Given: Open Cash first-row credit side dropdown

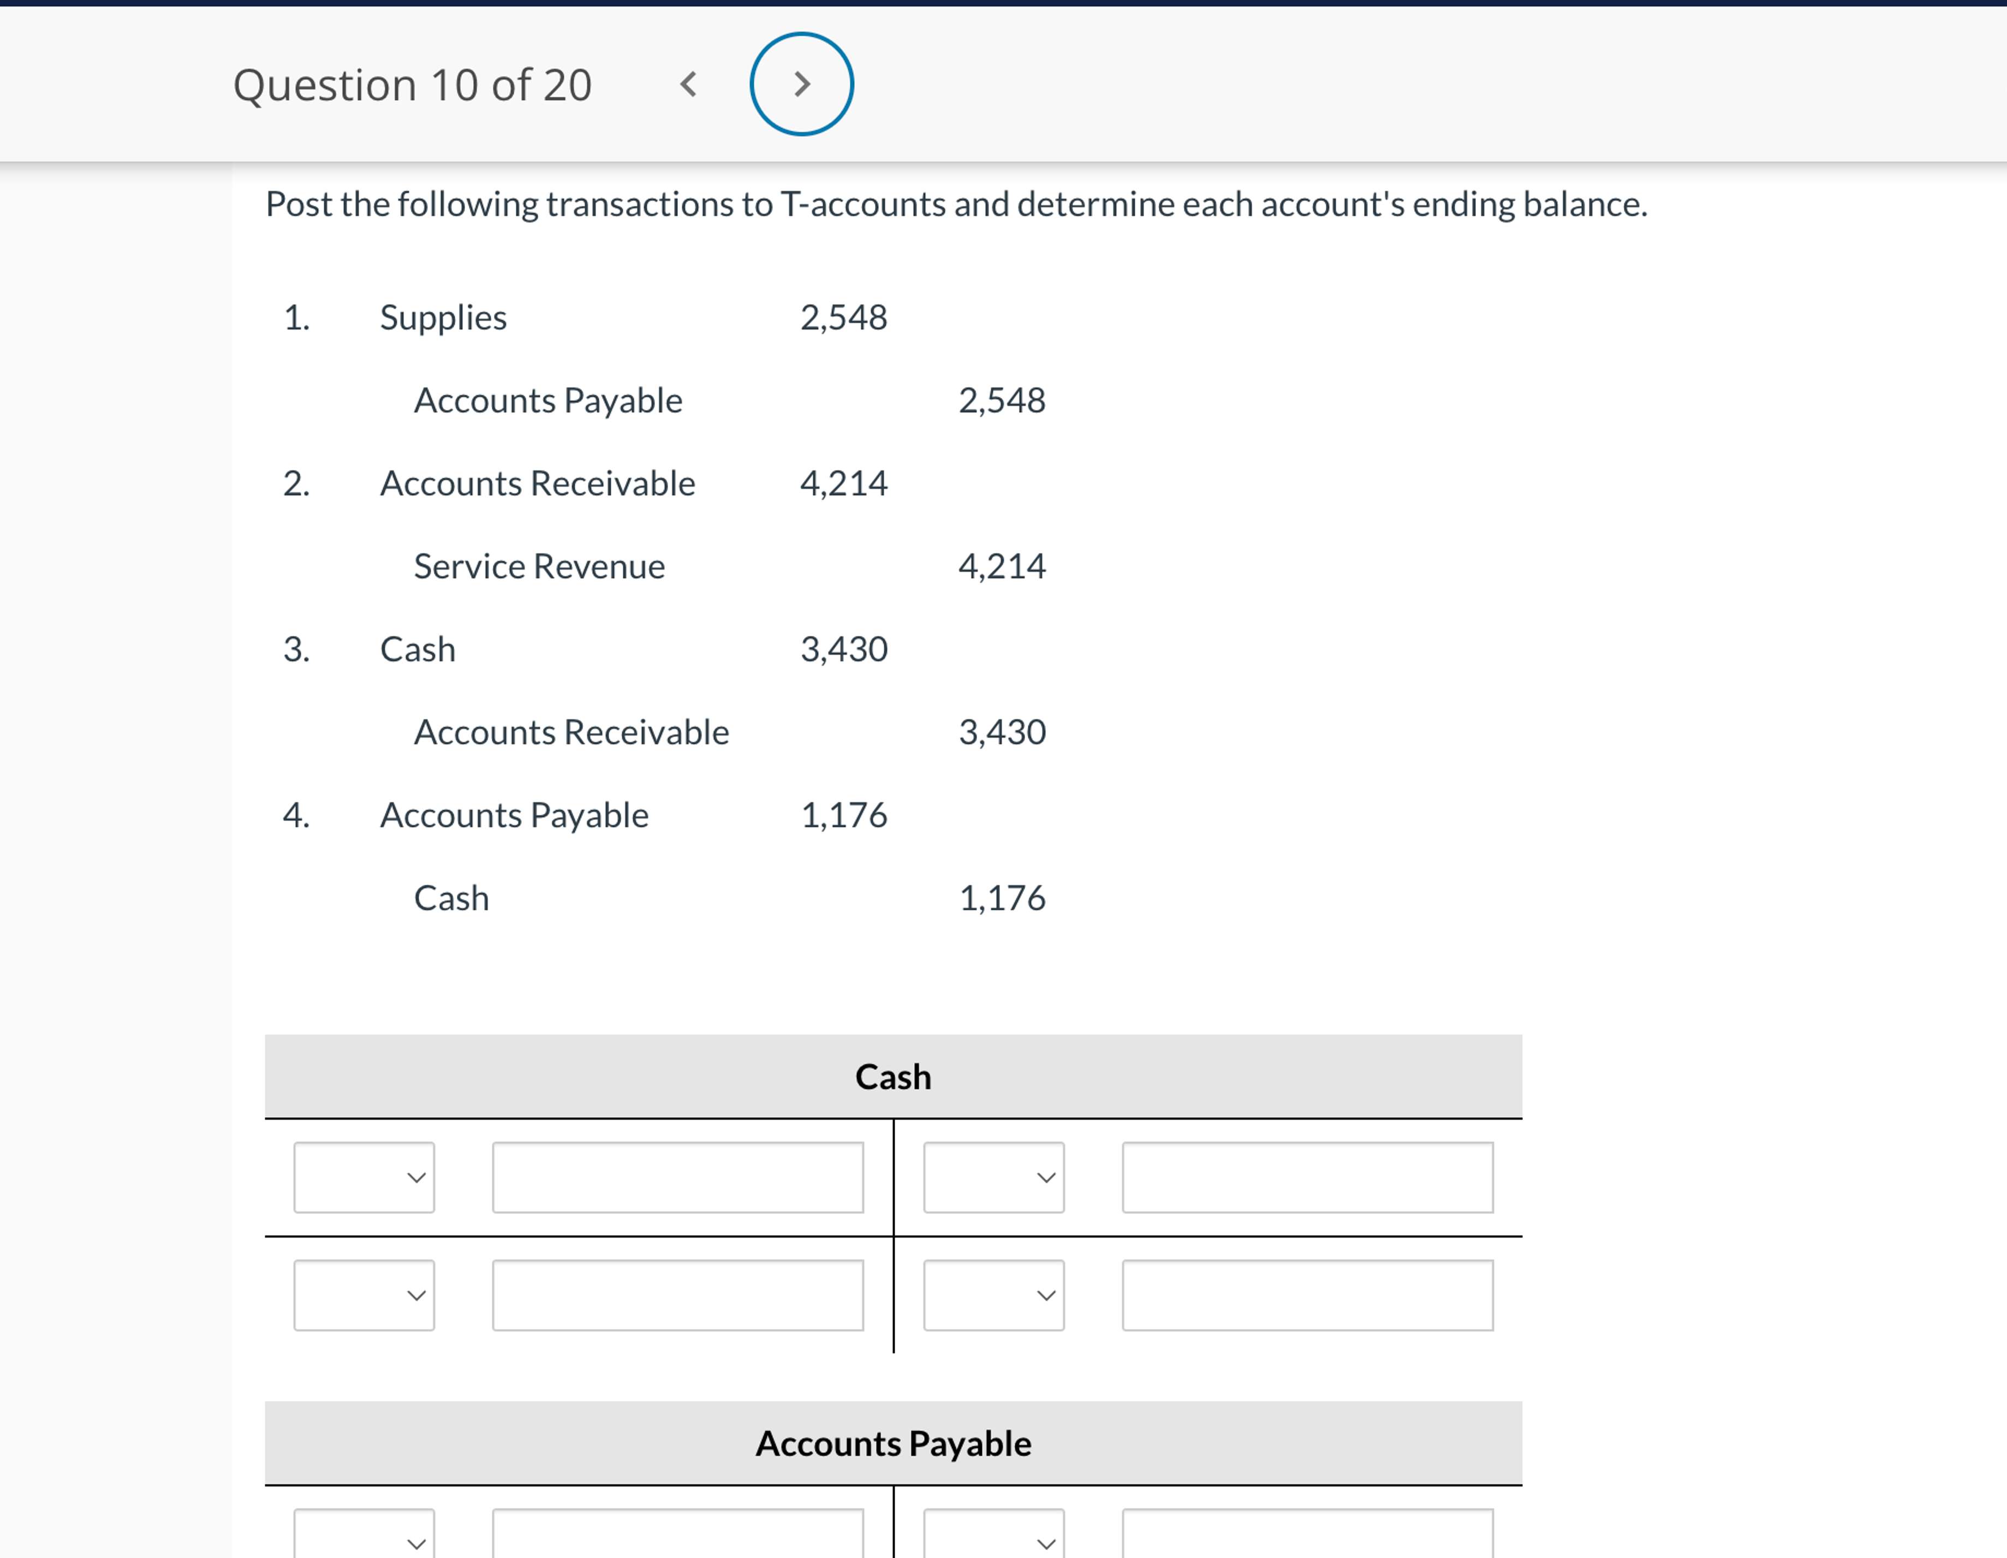Looking at the screenshot, I should (x=993, y=1178).
